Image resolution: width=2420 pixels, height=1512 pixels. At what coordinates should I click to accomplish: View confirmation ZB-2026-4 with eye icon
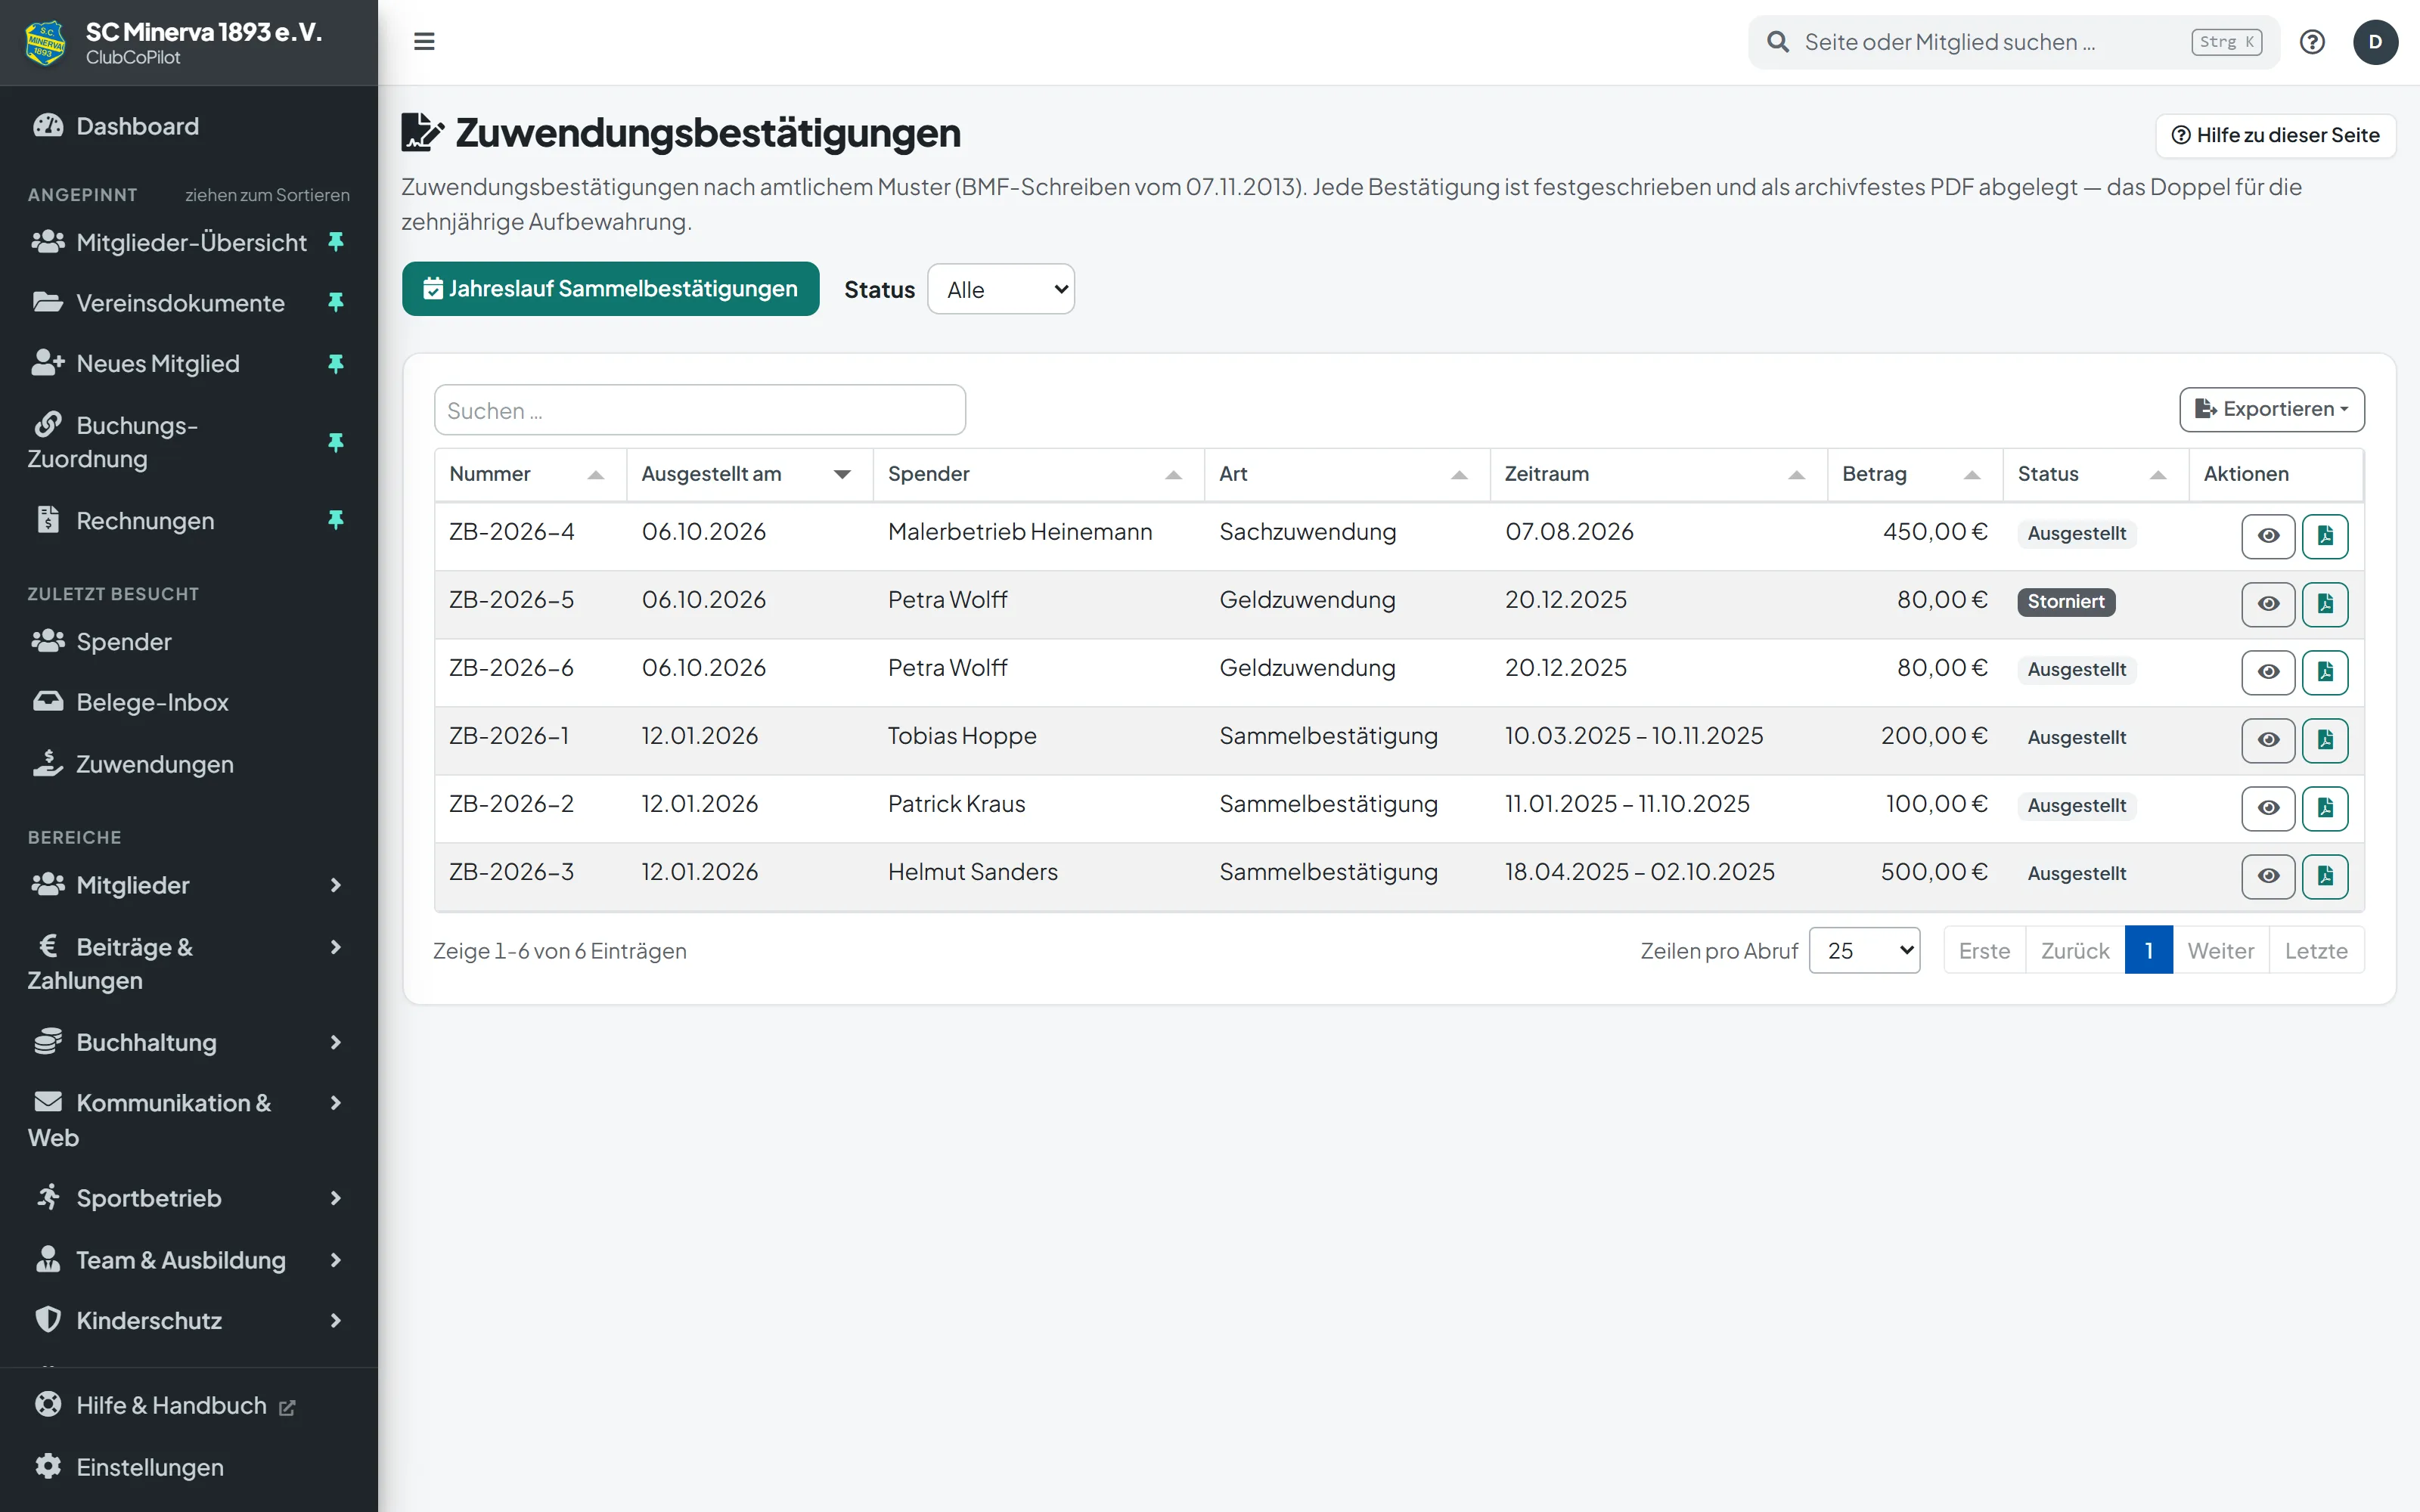[x=2268, y=536]
